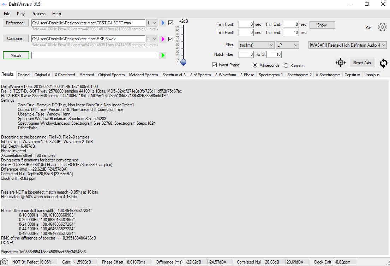Click the DeltaWave app icon in title bar

[4, 4]
